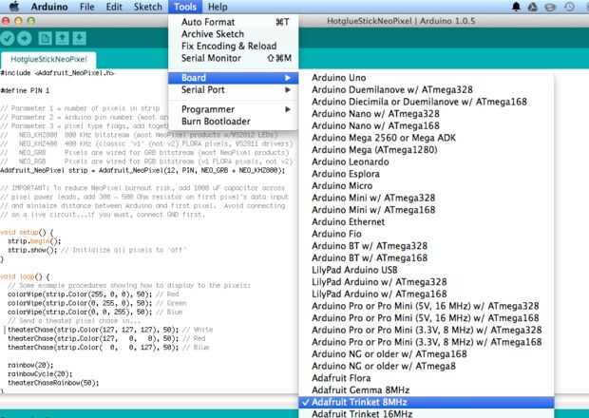The image size is (589, 418).
Task: Switch to the HotglueStickNeoPixel tab
Action: tap(48, 59)
